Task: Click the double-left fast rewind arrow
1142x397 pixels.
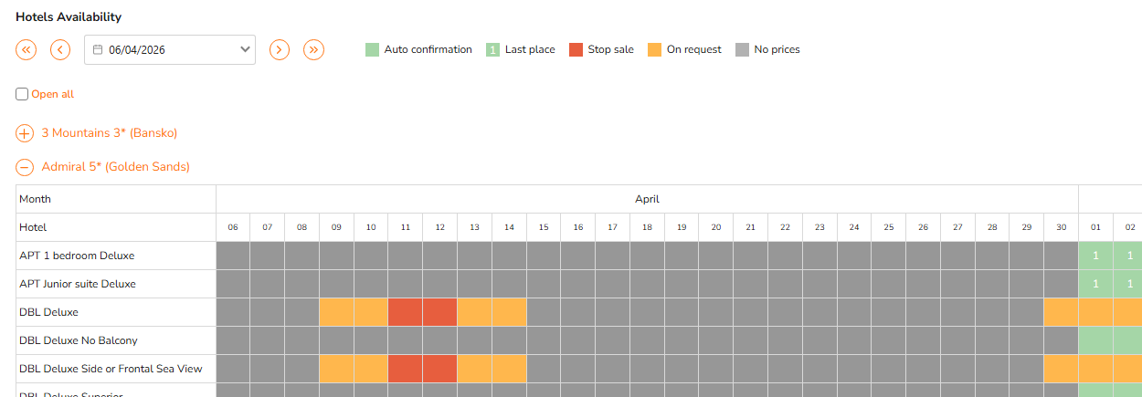Action: coord(26,50)
